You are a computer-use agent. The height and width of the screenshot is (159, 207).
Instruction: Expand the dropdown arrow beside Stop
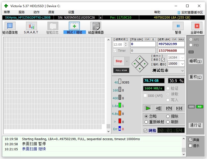(x=127, y=61)
